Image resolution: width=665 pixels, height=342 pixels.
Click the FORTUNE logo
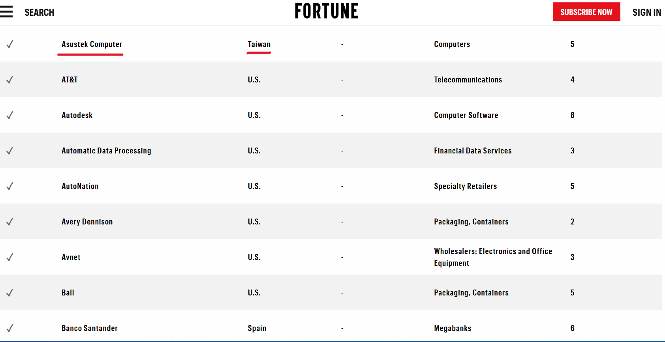coord(327,11)
